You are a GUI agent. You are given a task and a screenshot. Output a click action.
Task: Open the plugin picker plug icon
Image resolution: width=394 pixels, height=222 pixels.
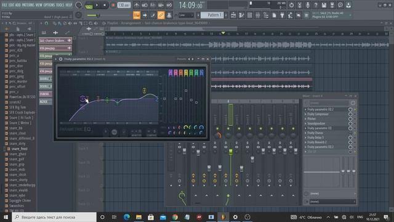click(282, 15)
